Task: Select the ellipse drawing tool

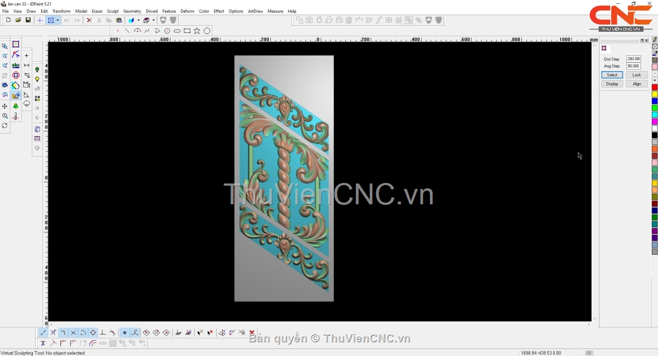Action: [x=177, y=31]
